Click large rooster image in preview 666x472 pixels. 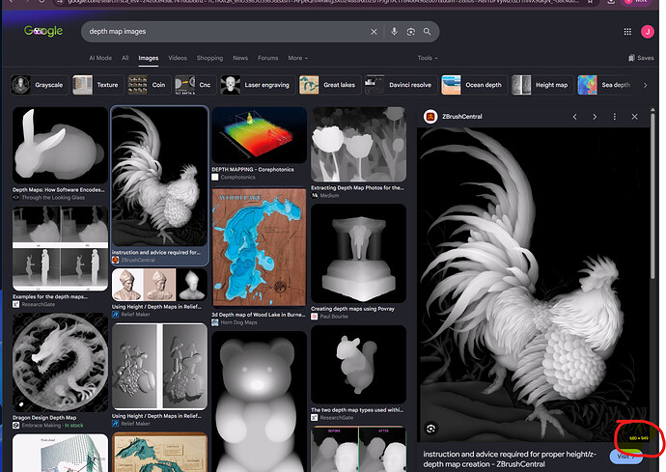coord(533,285)
